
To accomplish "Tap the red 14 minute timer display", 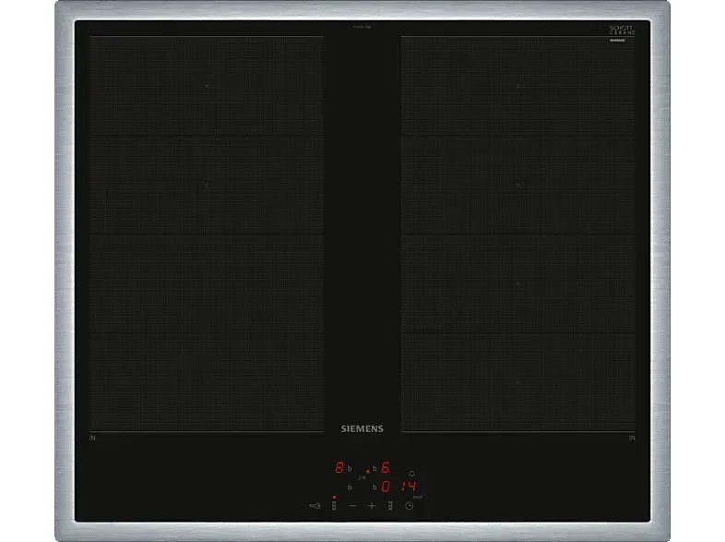I will coord(410,487).
